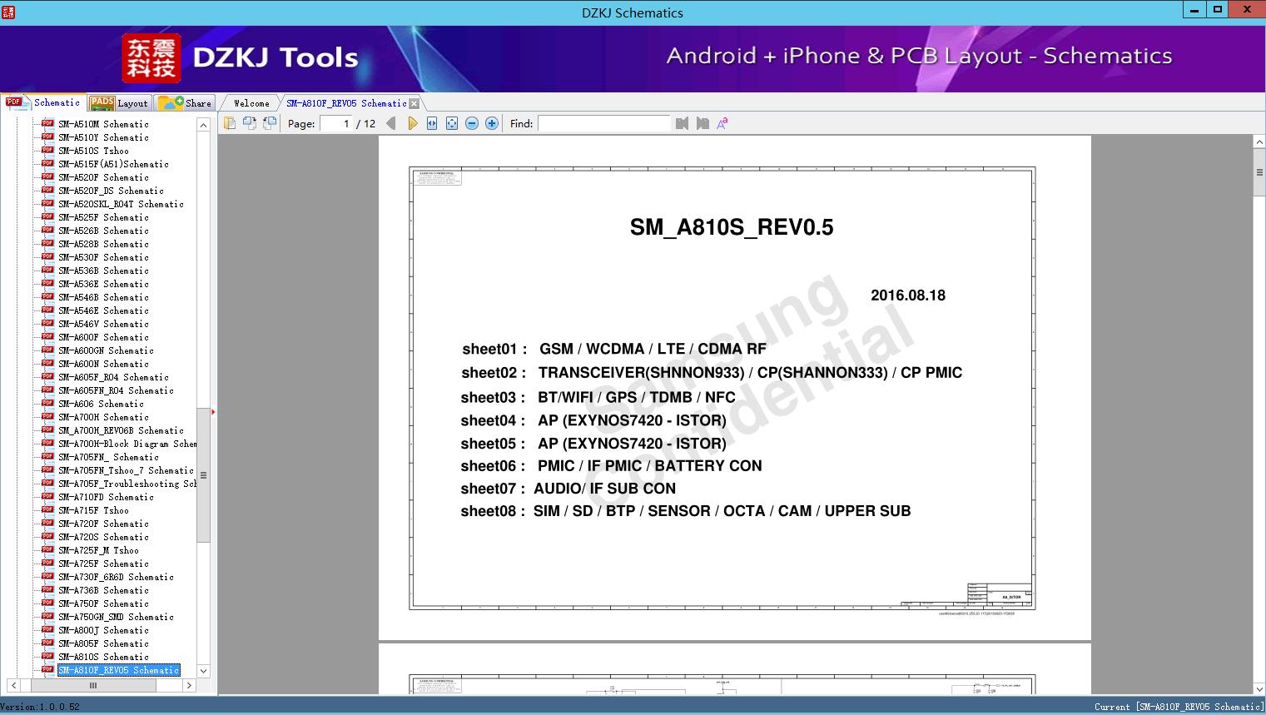The height and width of the screenshot is (715, 1266).
Task: Go to the next page arrow
Action: [x=412, y=123]
